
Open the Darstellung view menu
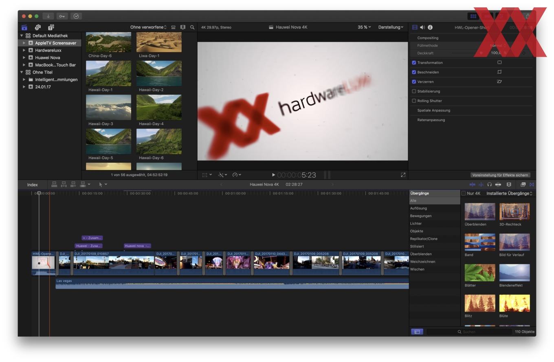click(x=391, y=27)
